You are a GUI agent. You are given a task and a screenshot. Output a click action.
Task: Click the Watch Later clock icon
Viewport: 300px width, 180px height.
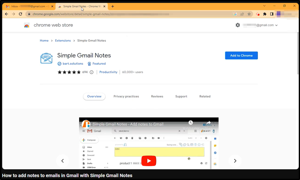pos(190,122)
